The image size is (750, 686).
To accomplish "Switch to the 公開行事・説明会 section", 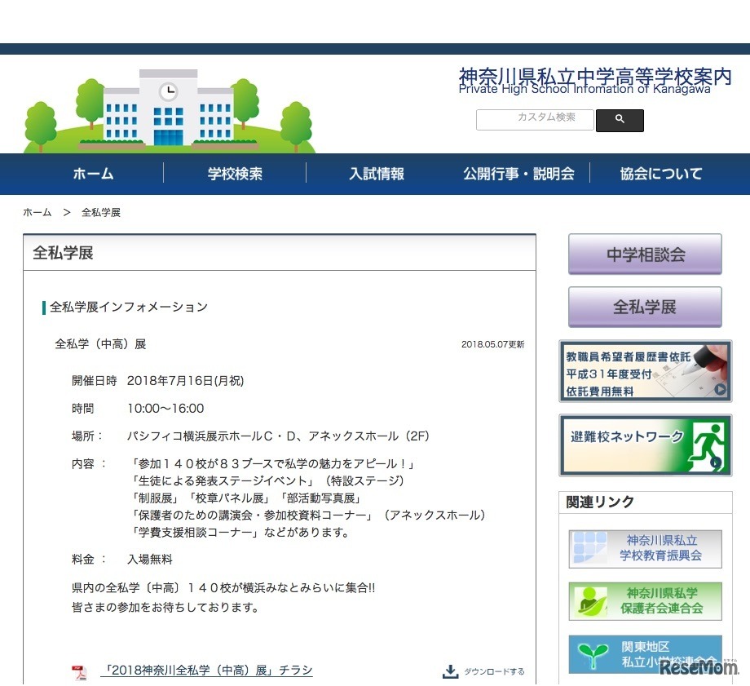I will (x=519, y=174).
